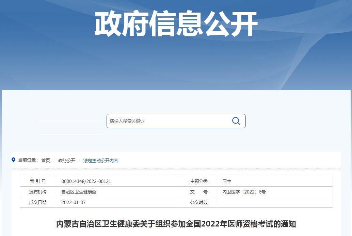This screenshot has height=236, width=352.
Task: Open the 政务公开 breadcrumb link
Action: [x=66, y=161]
